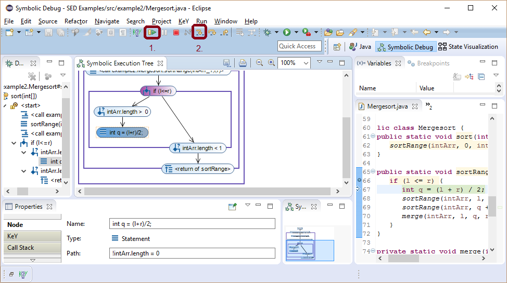Click the yellow Back navigation arrow
Image resolution: width=507 pixels, height=283 pixels.
point(427,32)
